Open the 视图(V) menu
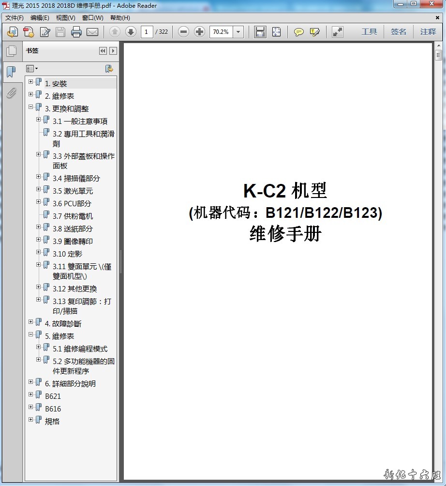Image resolution: width=446 pixels, height=486 pixels. tap(65, 18)
